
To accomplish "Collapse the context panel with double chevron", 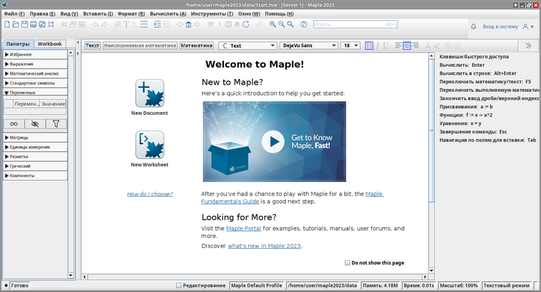I will 528,45.
